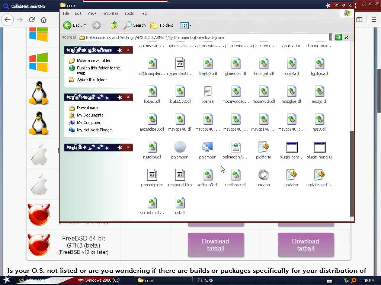This screenshot has width=381, height=285.
Task: Select the updater executable with circular arrows
Action: pos(264,175)
